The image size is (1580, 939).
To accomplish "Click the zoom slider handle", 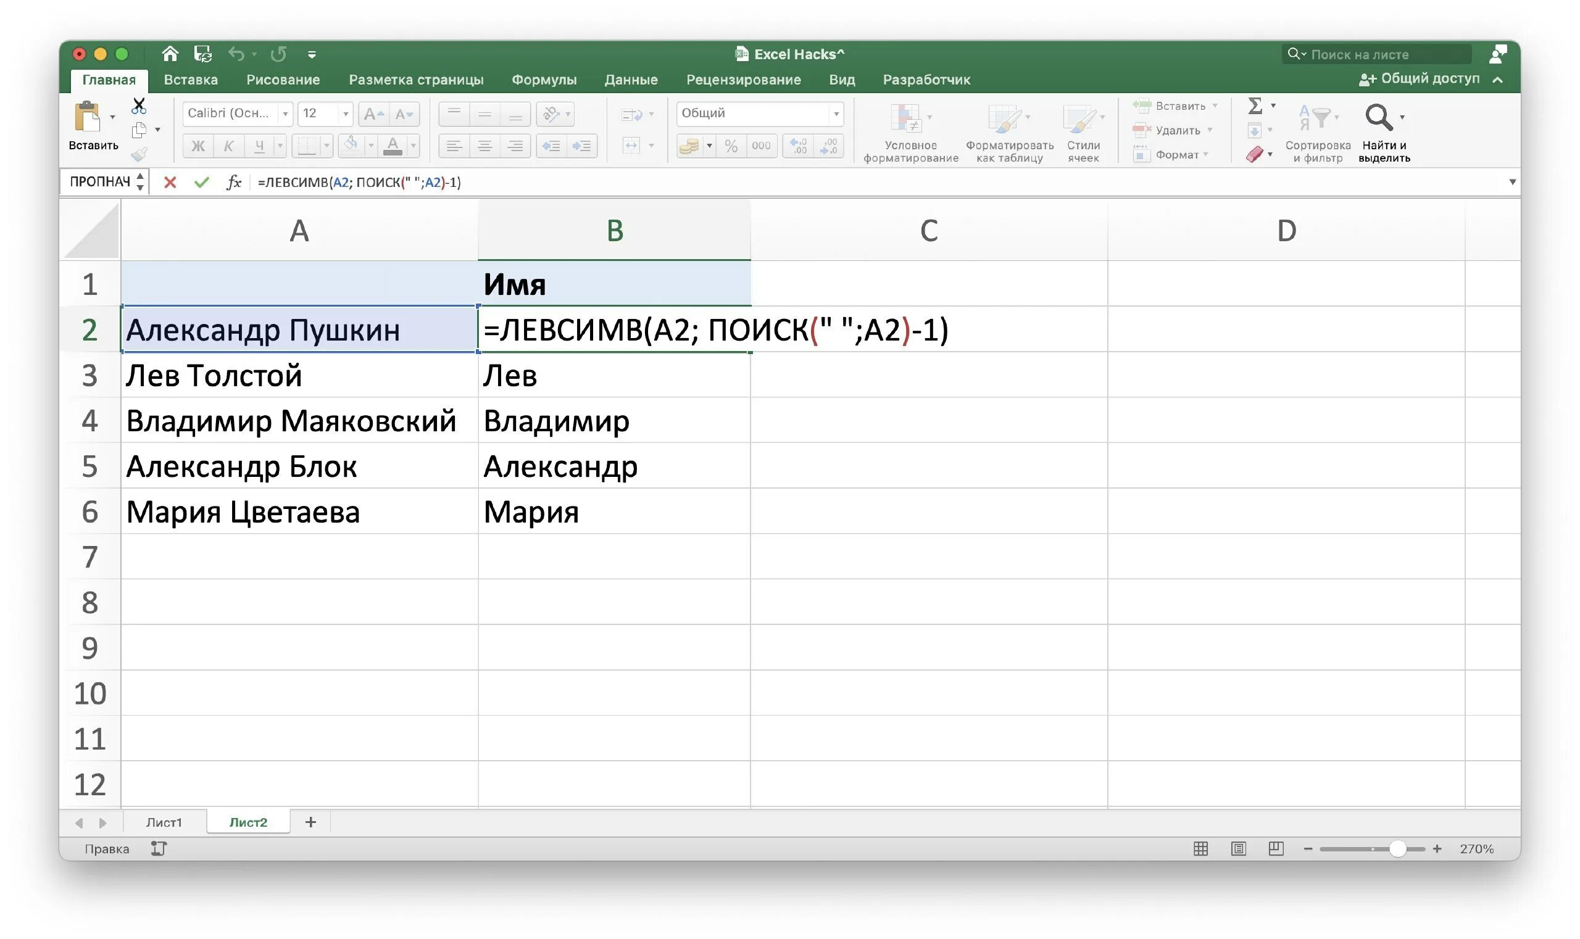I will [x=1397, y=848].
